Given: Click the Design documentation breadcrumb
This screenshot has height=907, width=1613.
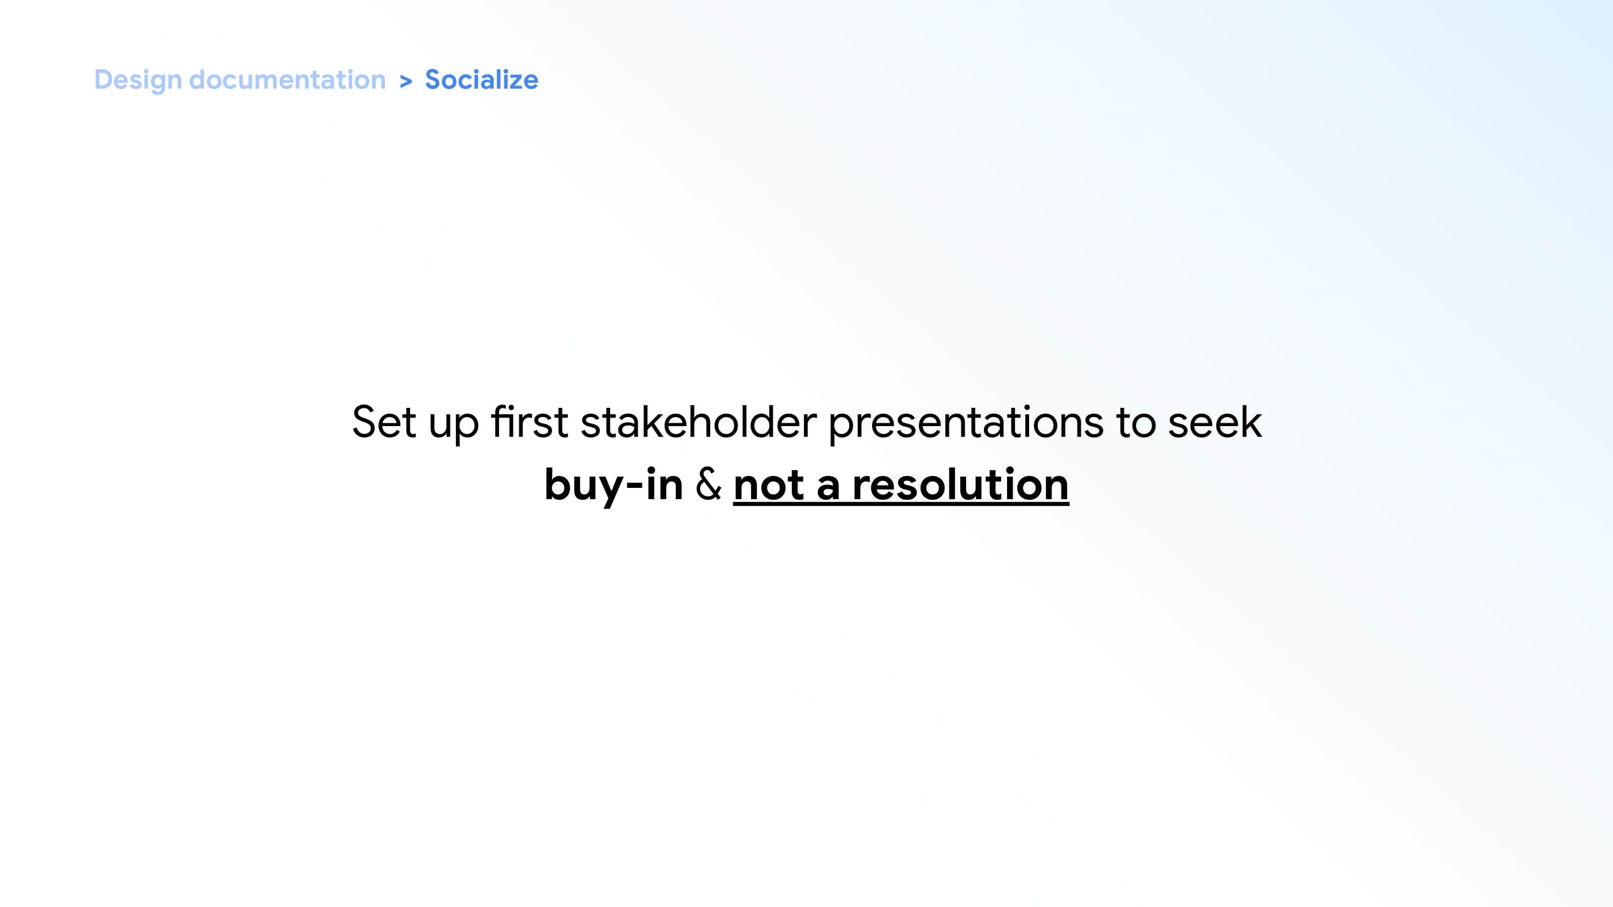Looking at the screenshot, I should click(240, 80).
